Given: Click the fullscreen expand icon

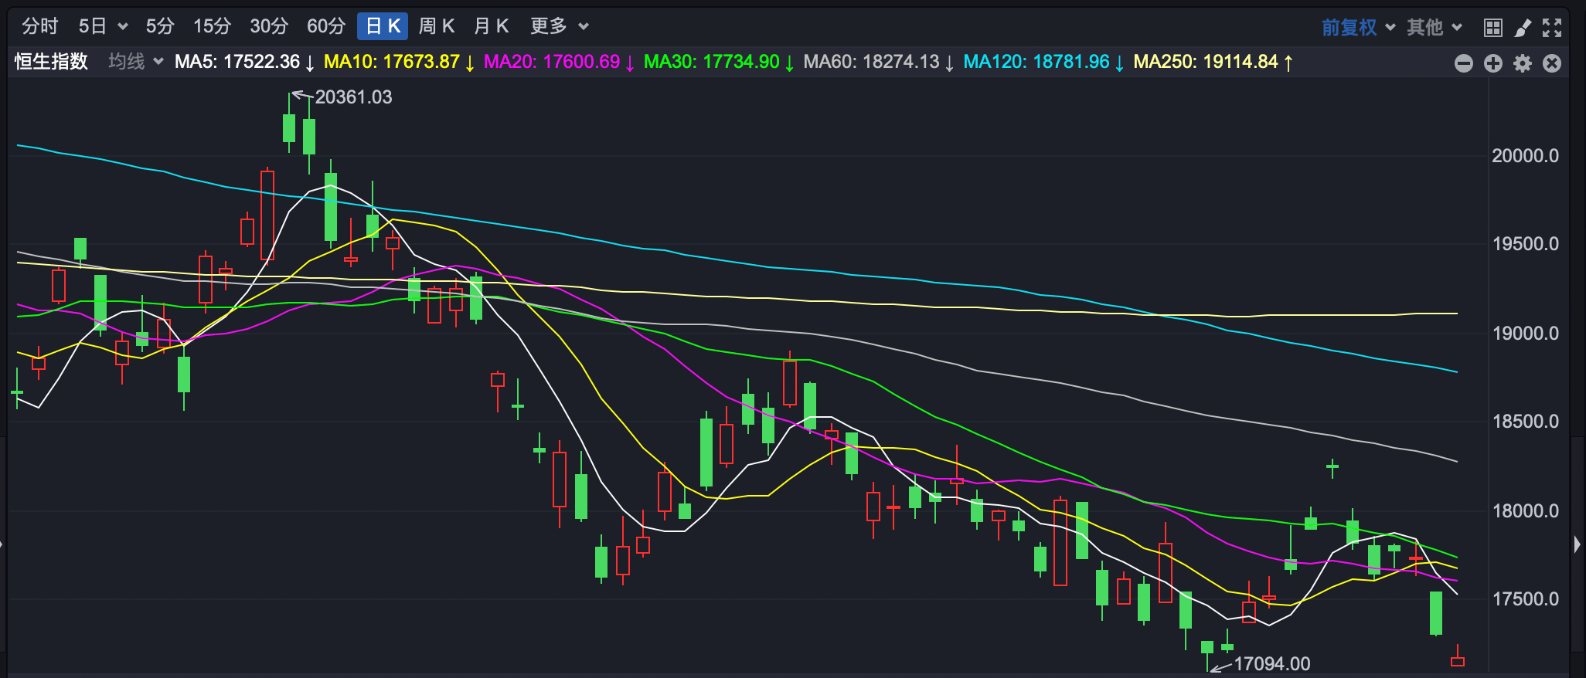Looking at the screenshot, I should (1552, 28).
